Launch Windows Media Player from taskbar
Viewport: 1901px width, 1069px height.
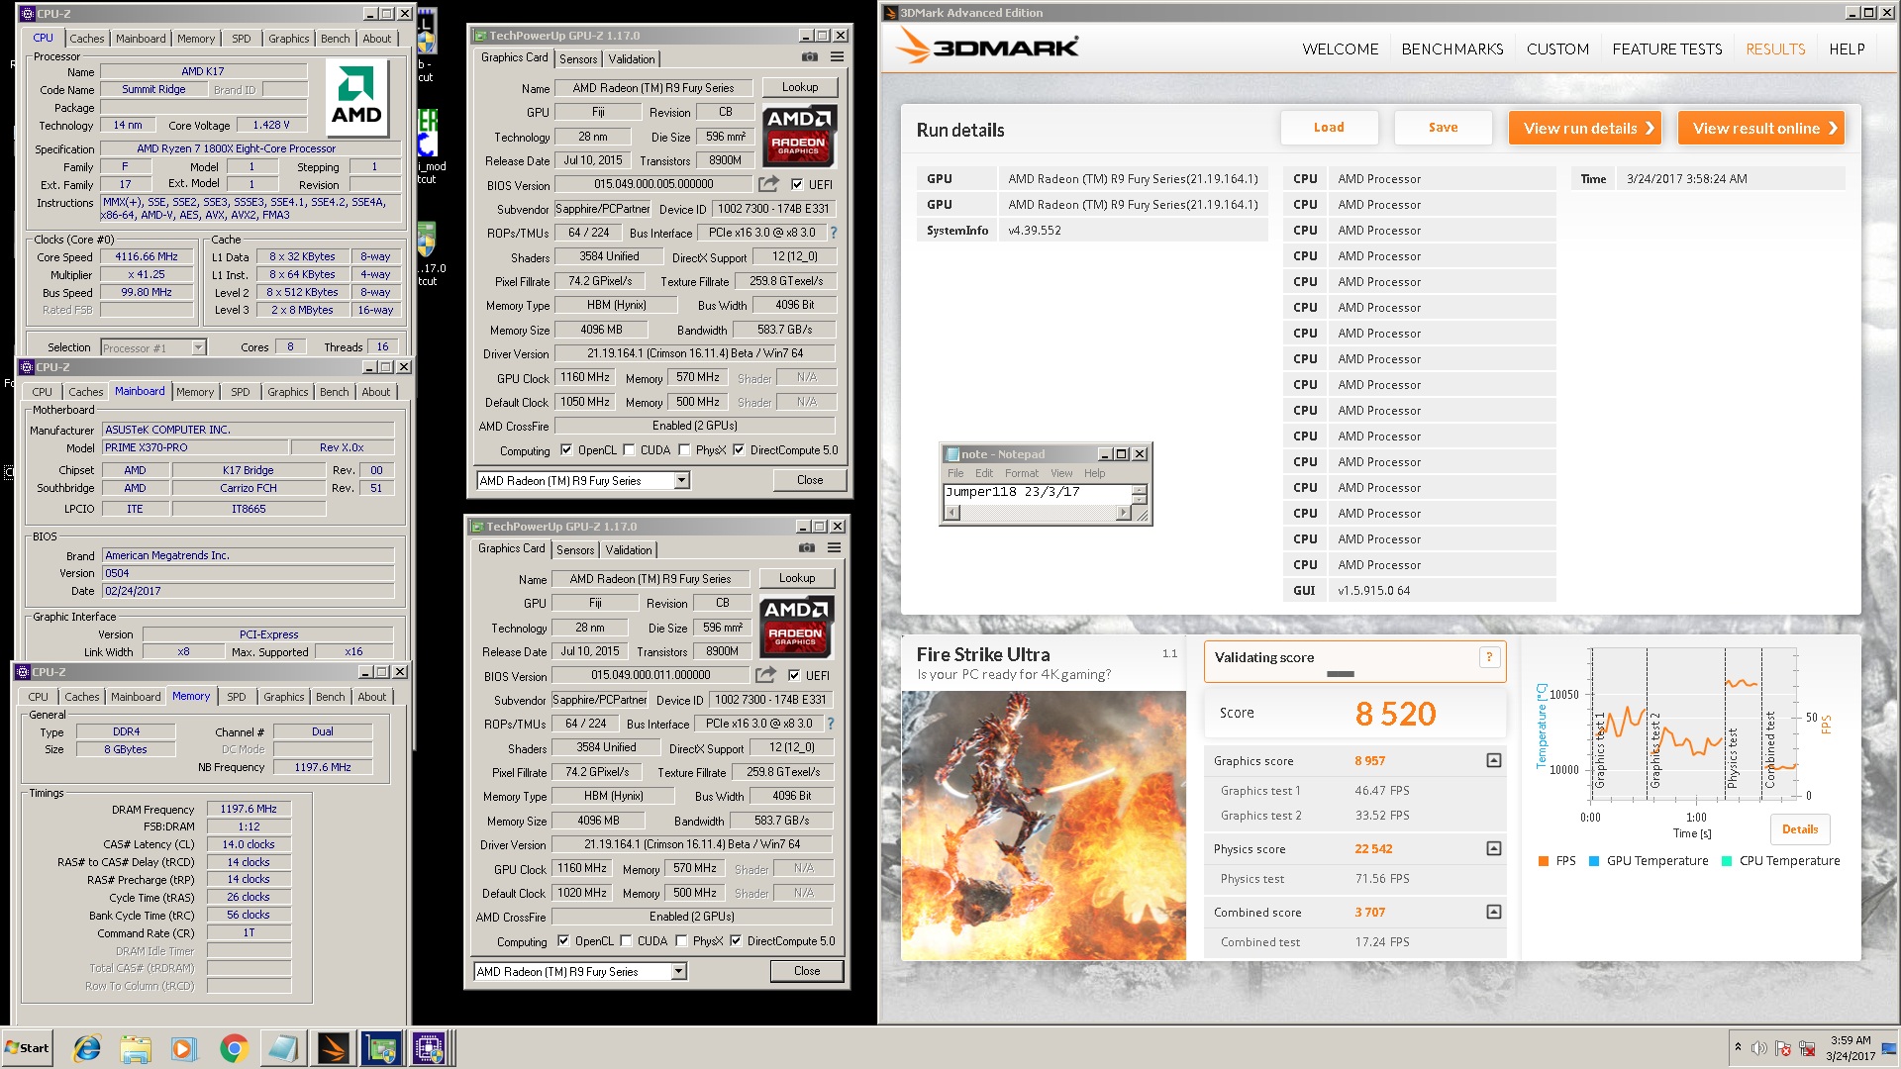[183, 1048]
